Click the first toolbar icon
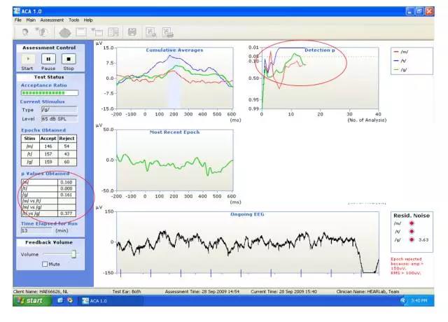This screenshot has width=448, height=322. (26, 32)
